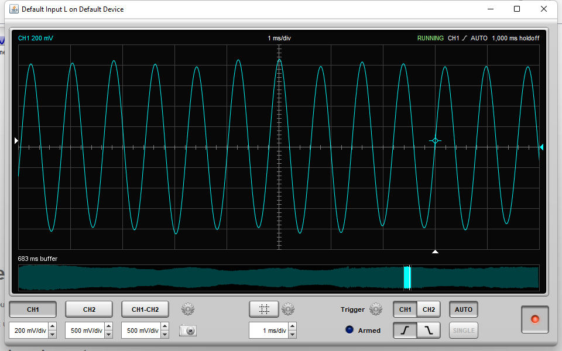The width and height of the screenshot is (562, 351).
Task: Click the SINGLE trigger button
Action: (x=464, y=330)
